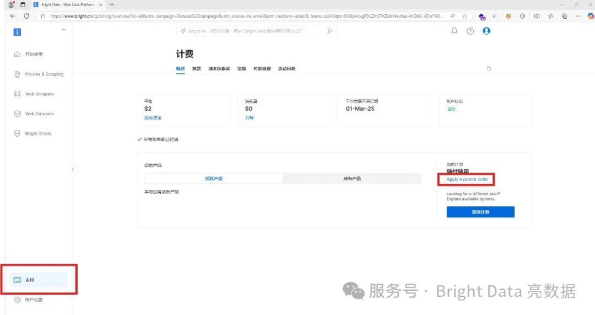Image resolution: width=595 pixels, height=315 pixels.
Task: Select Web Scrapers in the sidebar
Action: 34,94
